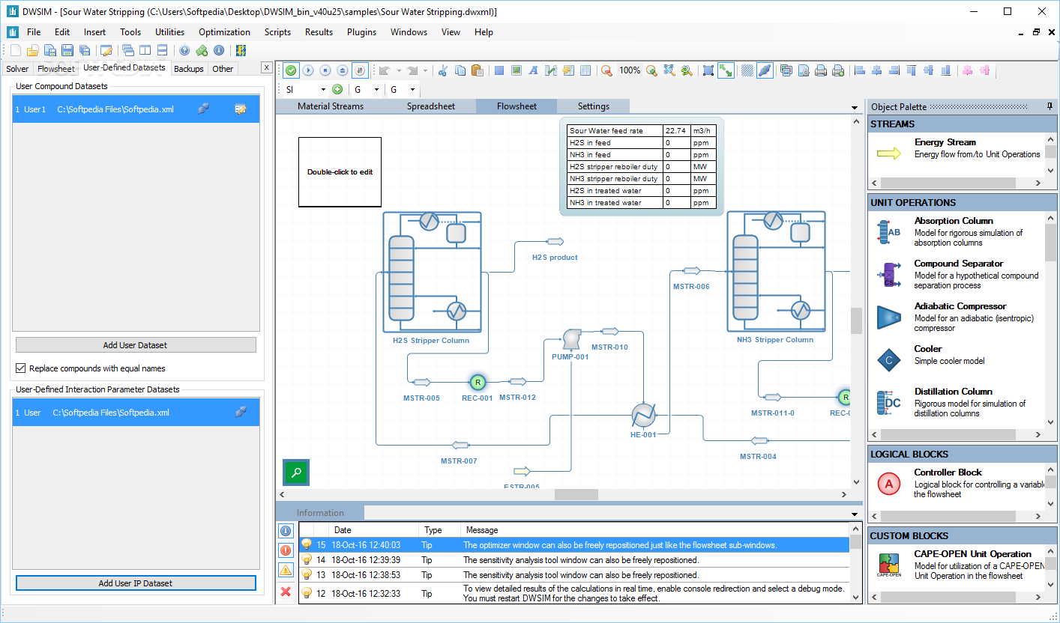Toggle the solver settings button beside the eject icon
Screen dimensions: 1060x623
coord(360,70)
